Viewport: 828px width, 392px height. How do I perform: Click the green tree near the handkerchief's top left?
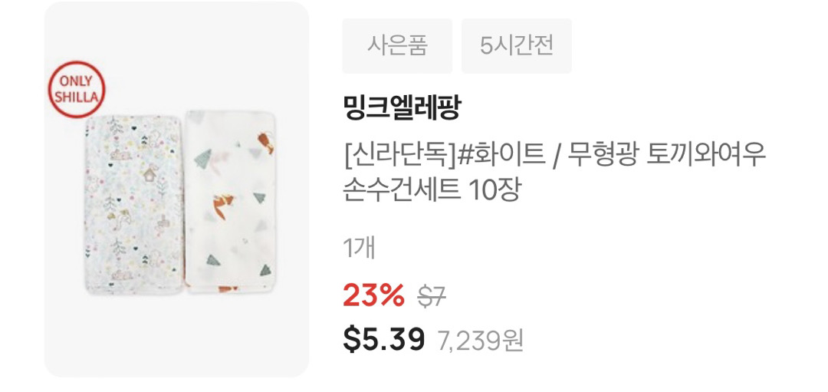(202, 159)
